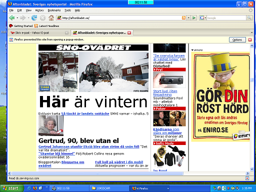Image resolution: width=256 pixels, height=192 pixels.
Task: Click the horizontal scrollbar thumb
Action: point(97,173)
